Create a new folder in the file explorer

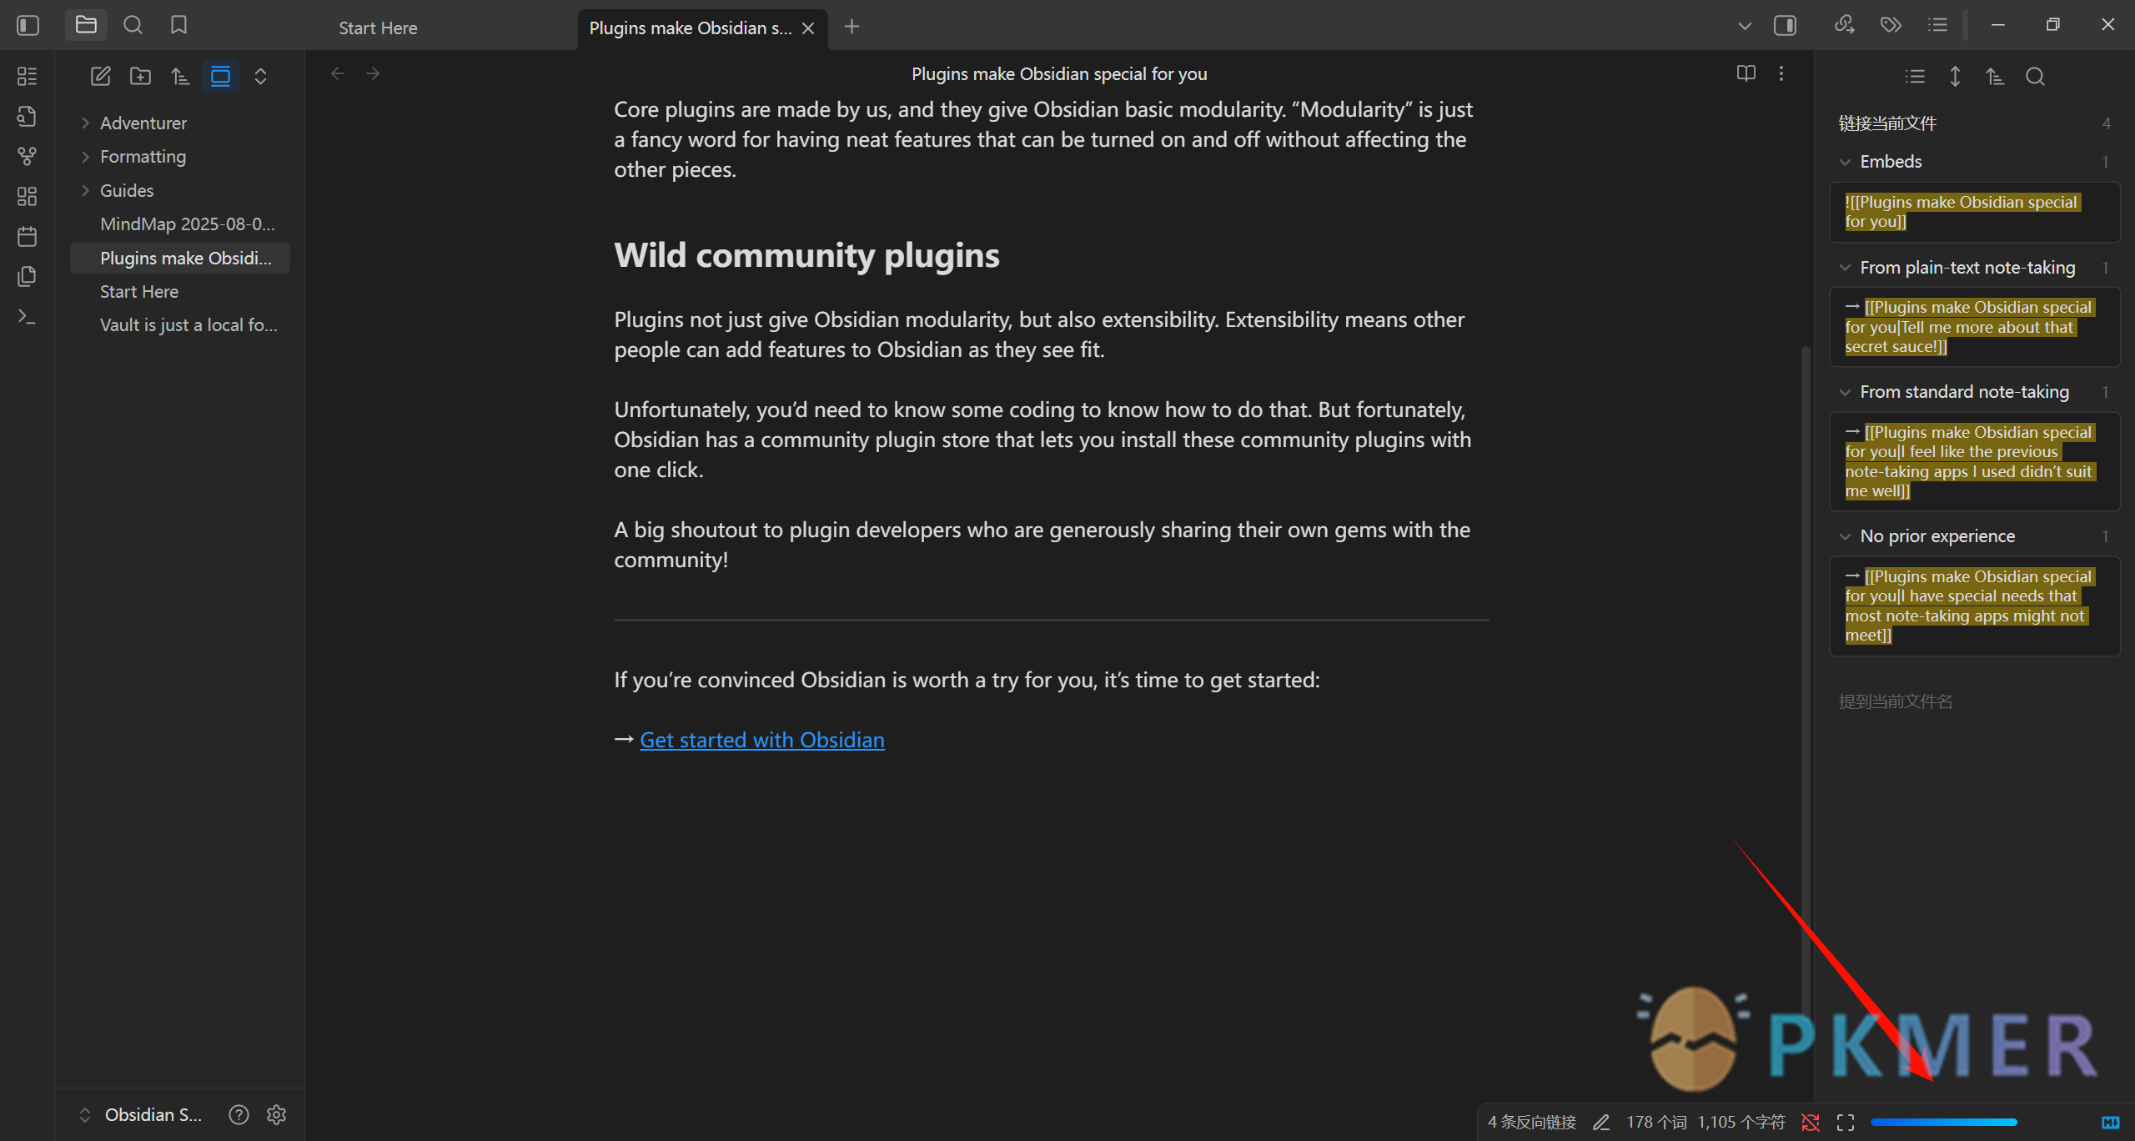(140, 75)
